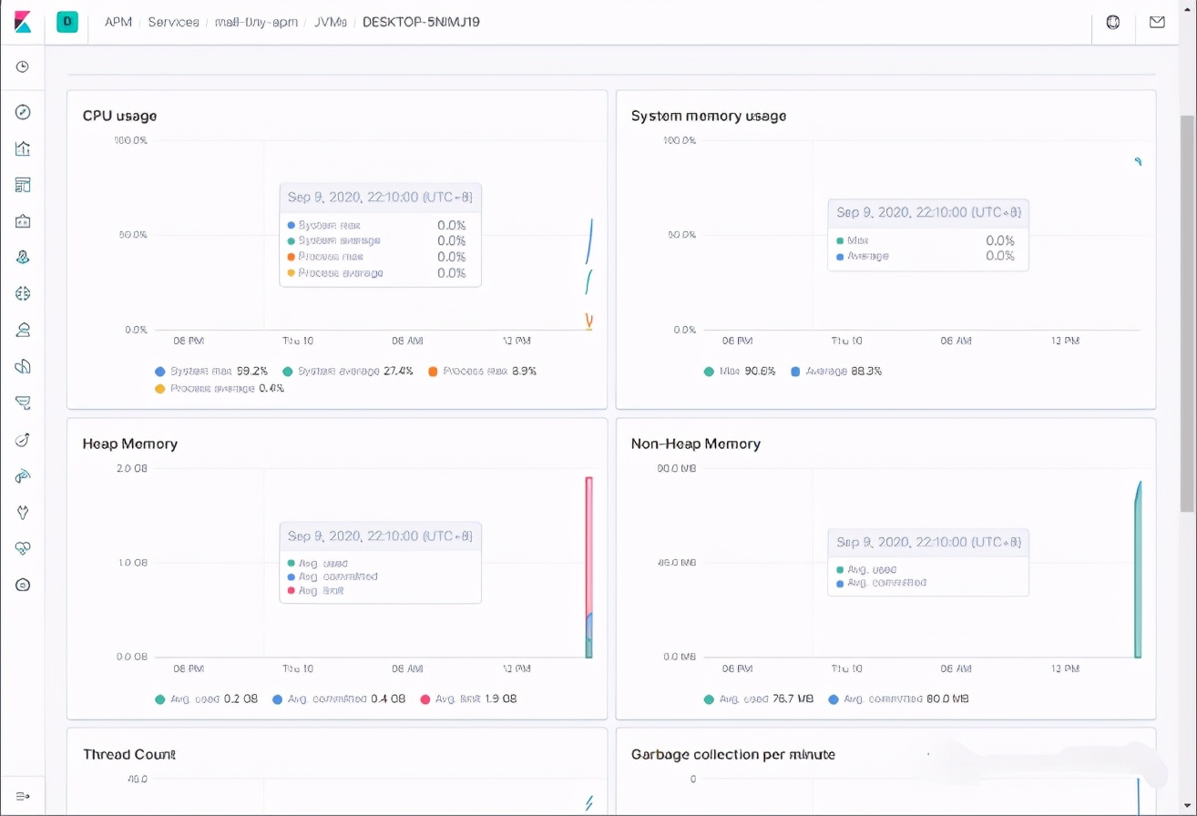
Task: Open the Maps sidebar icon
Action: [x=23, y=257]
